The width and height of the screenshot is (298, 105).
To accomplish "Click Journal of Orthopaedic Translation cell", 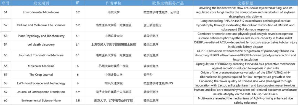I will (41, 92).
